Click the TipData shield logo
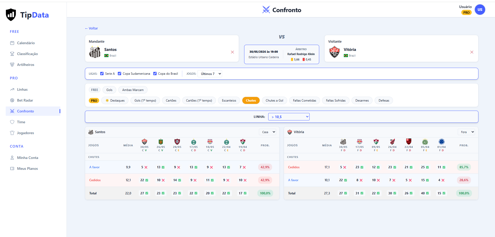495x237 pixels. [x=11, y=15]
